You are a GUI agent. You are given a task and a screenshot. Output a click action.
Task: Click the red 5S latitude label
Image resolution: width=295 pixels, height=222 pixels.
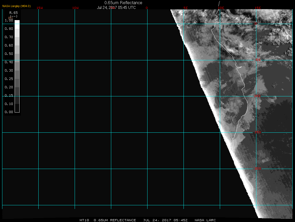(258, 60)
